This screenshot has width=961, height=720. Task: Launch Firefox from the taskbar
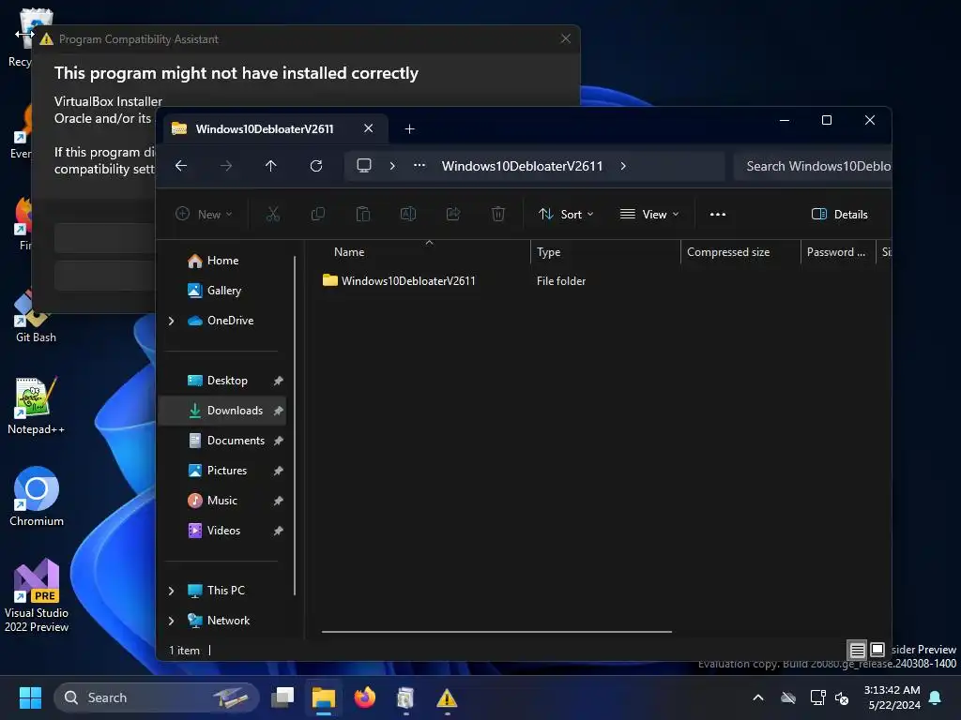pos(365,697)
